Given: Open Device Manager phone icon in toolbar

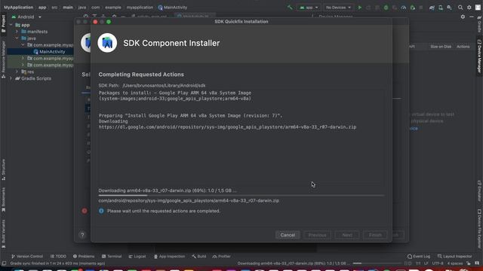Looking at the screenshot, I should click(x=441, y=8).
